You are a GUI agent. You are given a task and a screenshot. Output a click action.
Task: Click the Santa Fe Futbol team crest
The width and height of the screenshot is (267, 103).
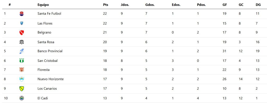coord(22,14)
